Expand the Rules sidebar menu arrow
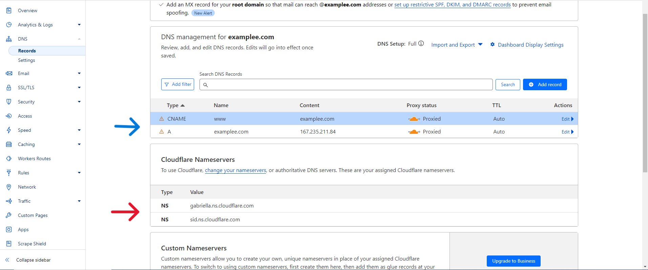The height and width of the screenshot is (270, 648). (x=79, y=173)
